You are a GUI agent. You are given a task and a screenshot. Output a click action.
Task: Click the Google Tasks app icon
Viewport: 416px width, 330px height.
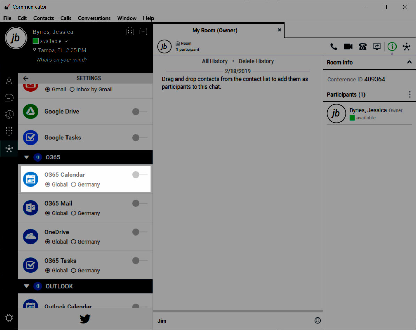point(31,137)
